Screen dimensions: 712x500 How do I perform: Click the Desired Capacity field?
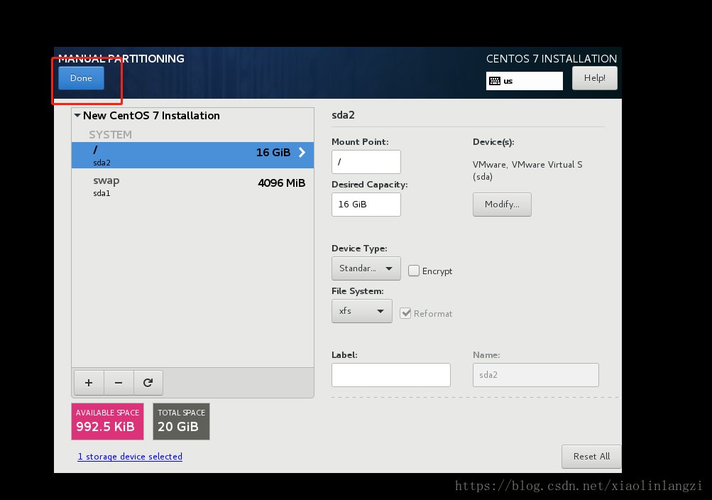coord(366,205)
